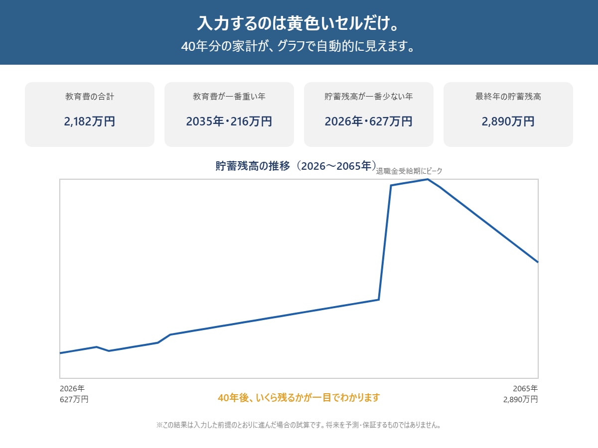Screen dimensions: 598x448
Task: Select the 貯蓄残高が一番少ない年 card label
Action: [x=369, y=97]
